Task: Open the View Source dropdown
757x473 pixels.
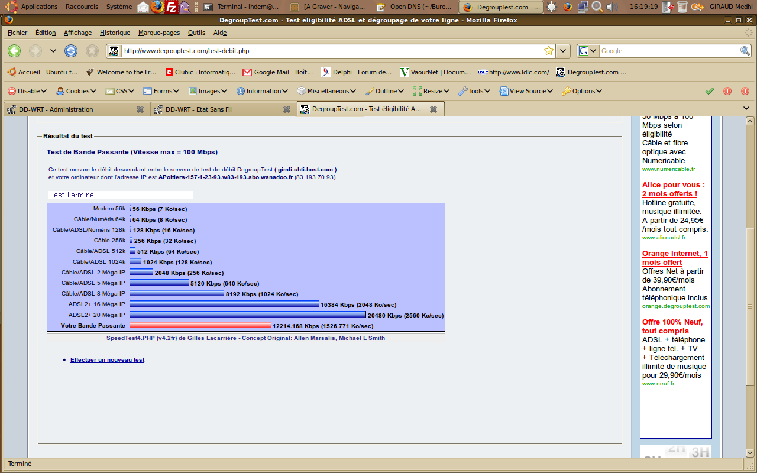Action: [526, 91]
